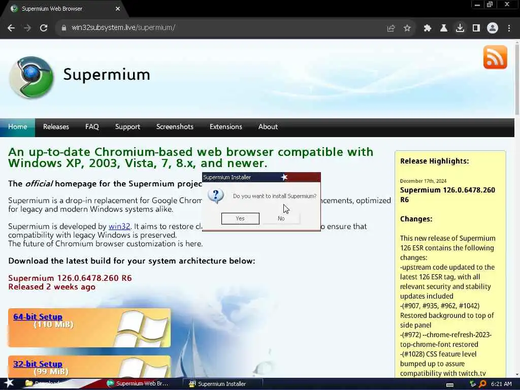Screen dimensions: 520x390
Task: Toggle the browser side panel icon
Action: point(476,28)
